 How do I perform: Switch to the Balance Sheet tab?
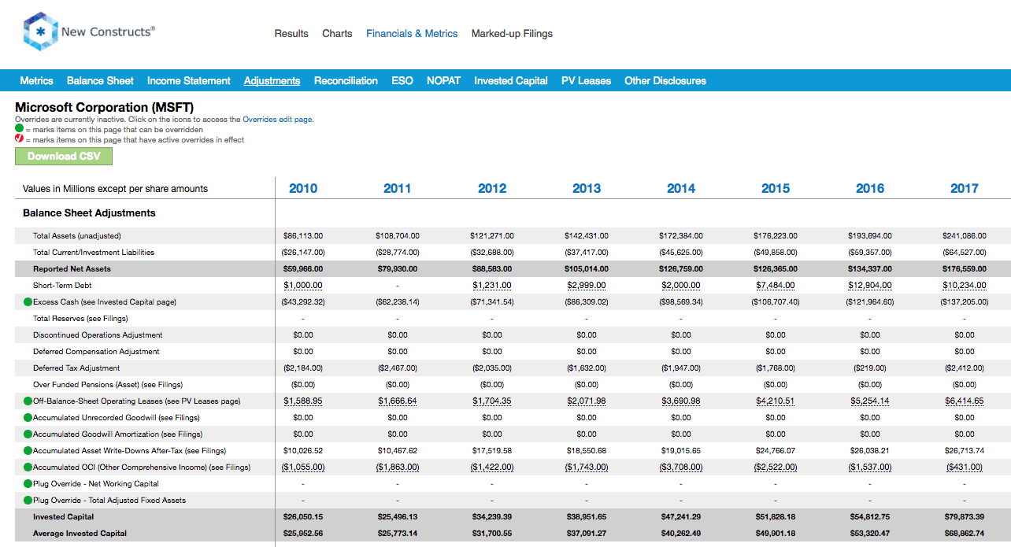pyautogui.click(x=100, y=80)
